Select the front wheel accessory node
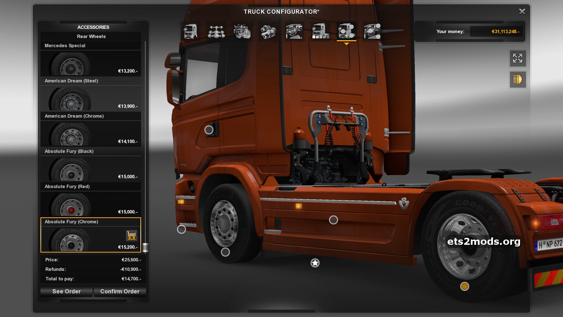Viewport: 563px width, 317px height. (225, 252)
